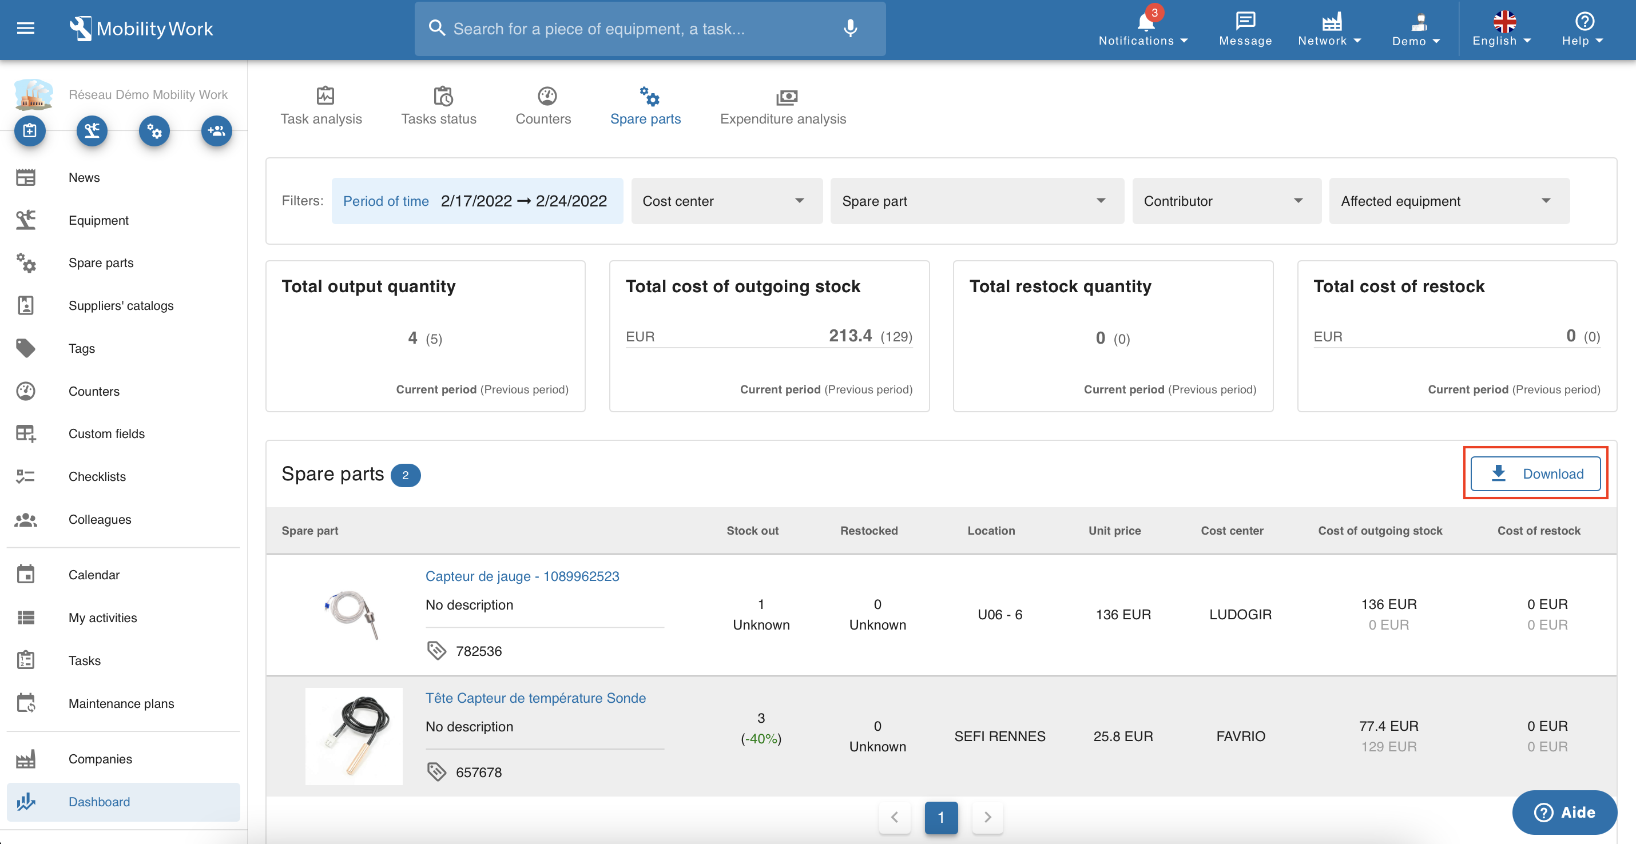Select the Spare parts dashboard tab
The width and height of the screenshot is (1636, 844).
[645, 106]
